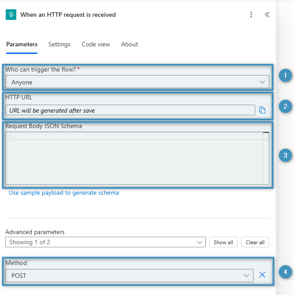Expand the Method dropdown set to POST
Screen dimensions: 294x295
129,276
